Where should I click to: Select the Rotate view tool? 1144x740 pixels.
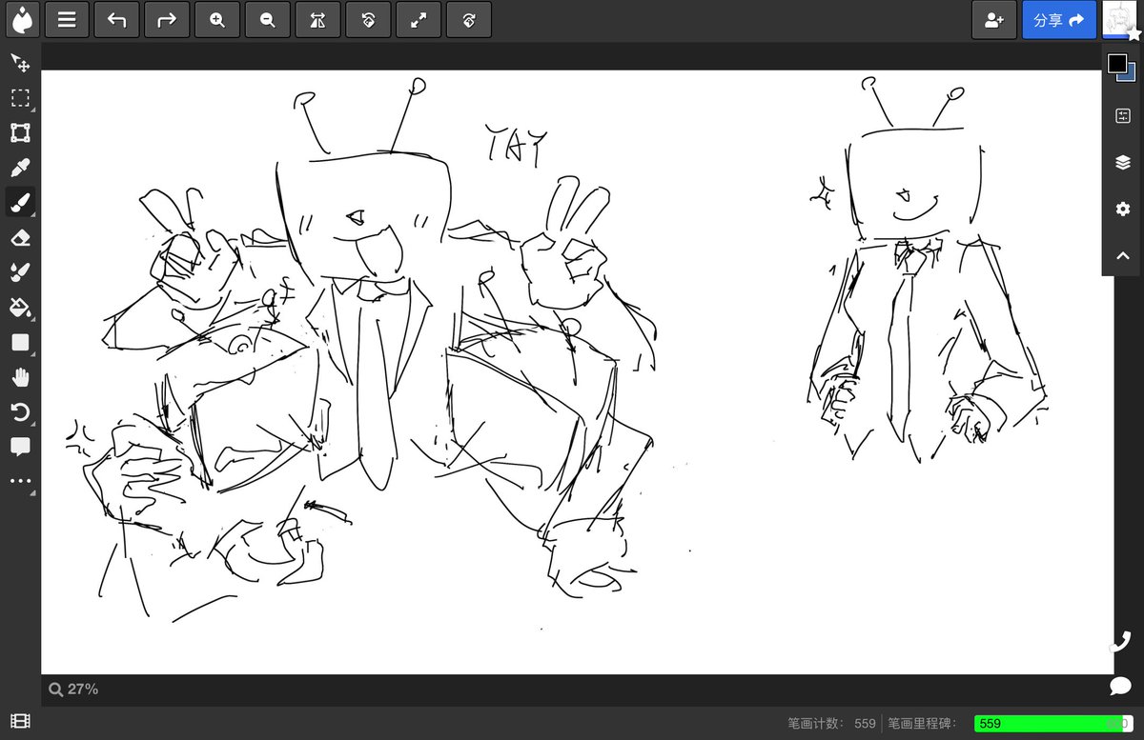click(20, 411)
